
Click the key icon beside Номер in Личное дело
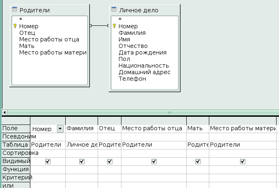(114, 26)
